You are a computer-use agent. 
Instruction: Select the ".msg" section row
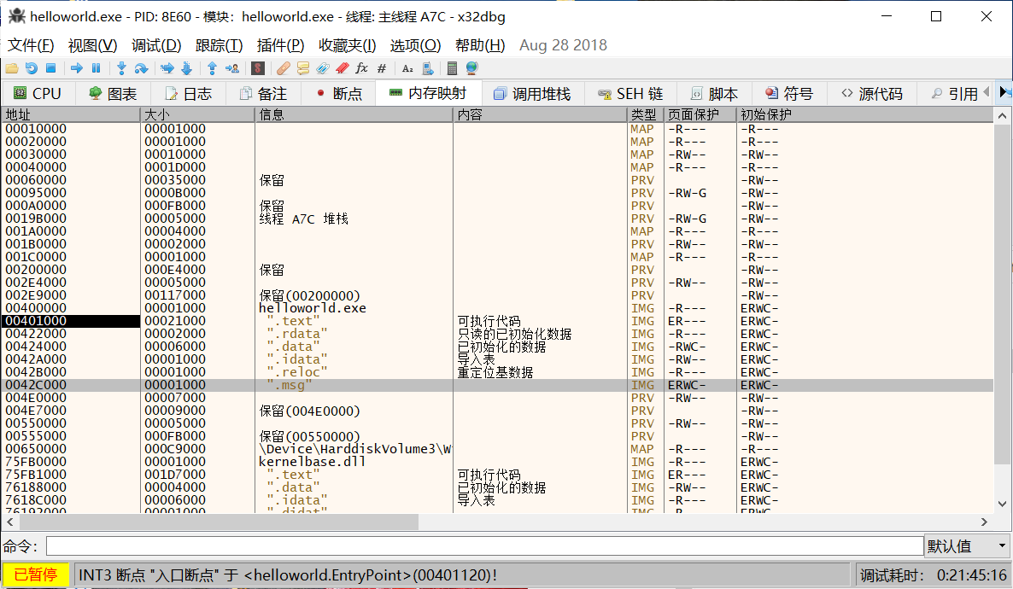tap(497, 385)
